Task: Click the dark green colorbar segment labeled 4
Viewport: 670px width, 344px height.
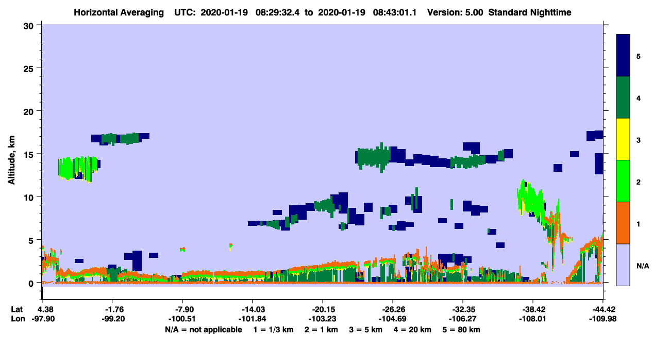Action: click(x=624, y=97)
